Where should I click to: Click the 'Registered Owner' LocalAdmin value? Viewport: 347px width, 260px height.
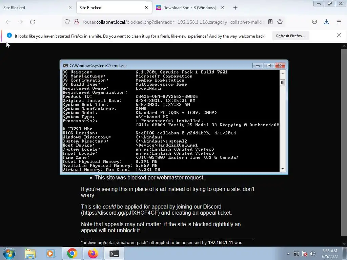click(x=149, y=88)
